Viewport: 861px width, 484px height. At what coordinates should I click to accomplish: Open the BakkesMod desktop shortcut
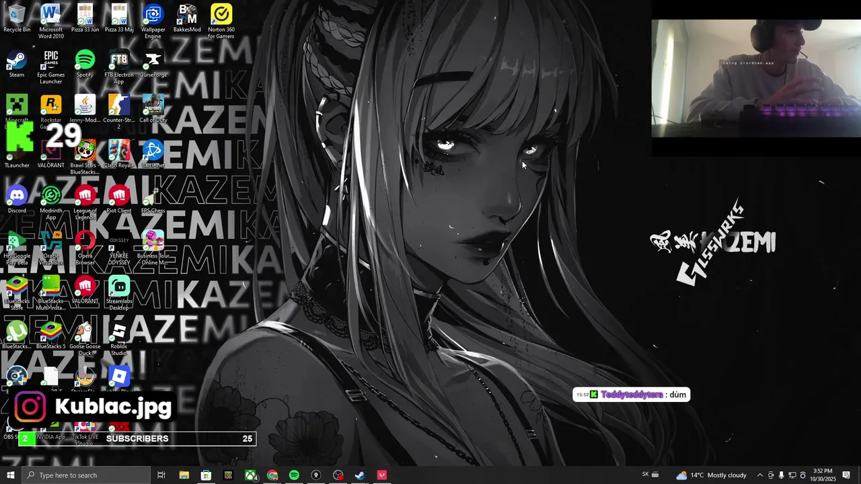tap(187, 19)
